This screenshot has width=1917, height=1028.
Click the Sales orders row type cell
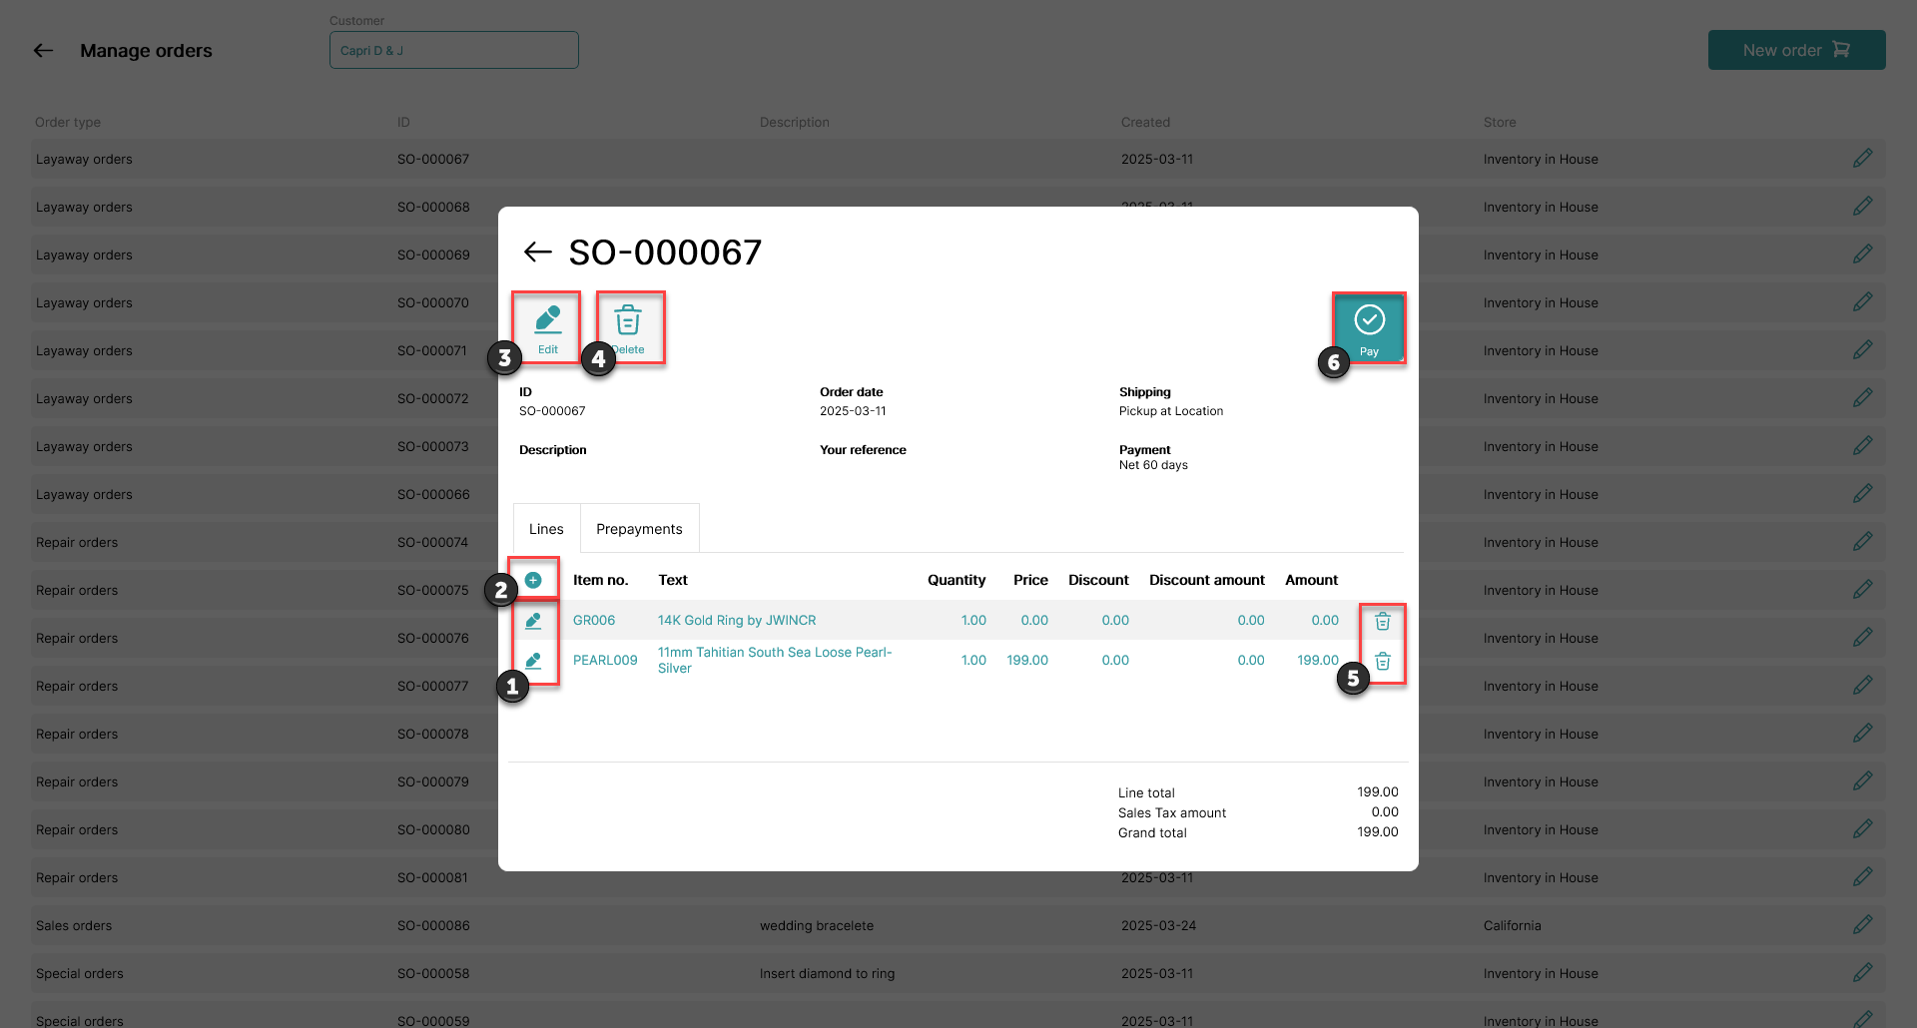coord(74,925)
